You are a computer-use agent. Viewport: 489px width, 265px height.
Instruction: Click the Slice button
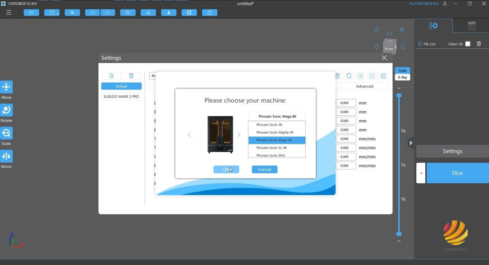[457, 173]
